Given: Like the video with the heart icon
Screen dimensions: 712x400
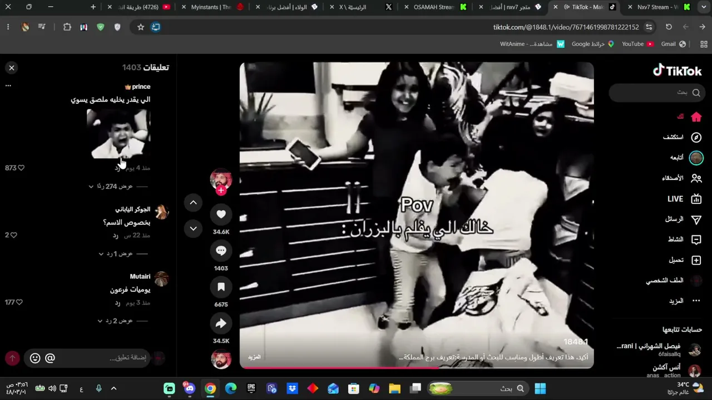Looking at the screenshot, I should coord(221,214).
